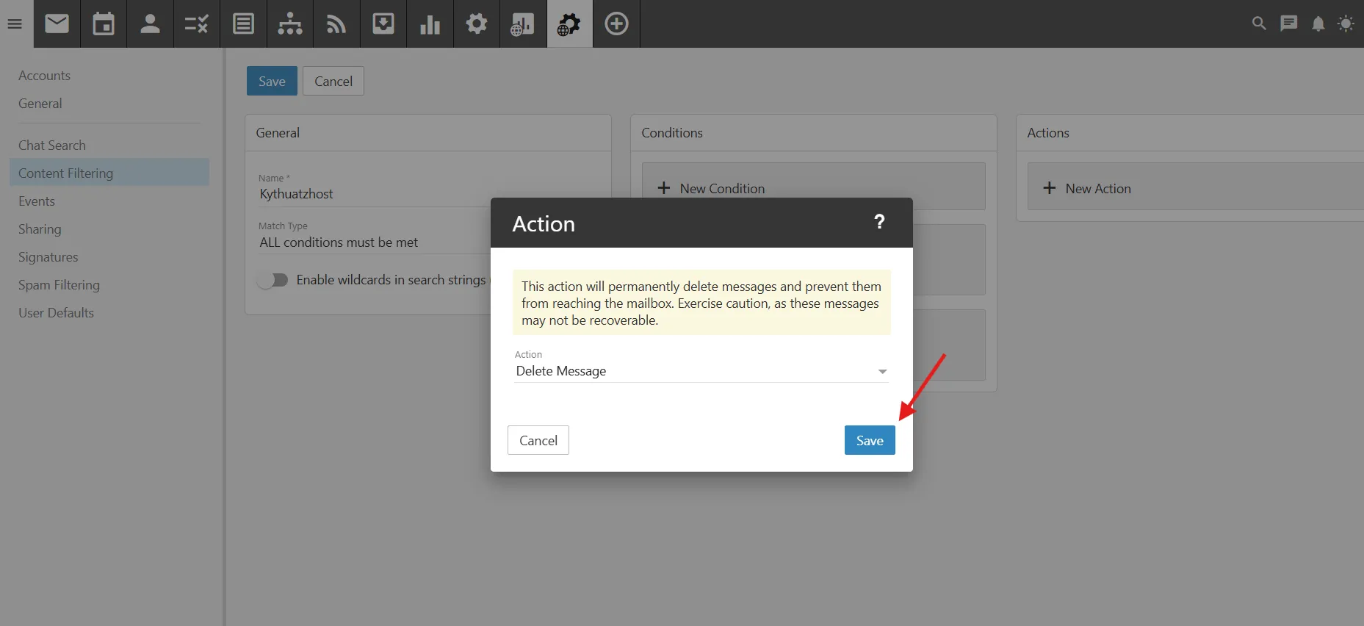
Task: Toggle Enable wildcards in search strings
Action: [273, 280]
